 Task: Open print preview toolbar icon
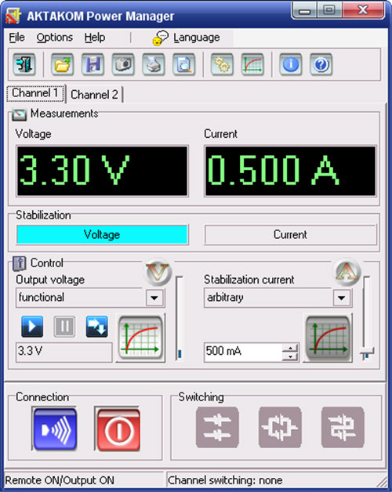point(183,64)
